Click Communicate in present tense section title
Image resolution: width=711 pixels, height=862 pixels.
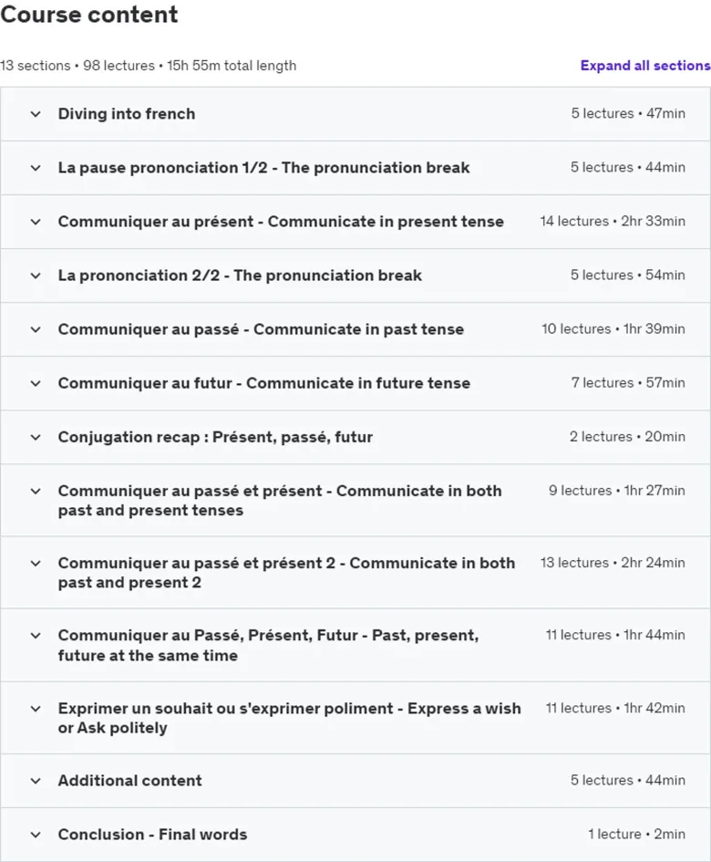[x=281, y=222]
